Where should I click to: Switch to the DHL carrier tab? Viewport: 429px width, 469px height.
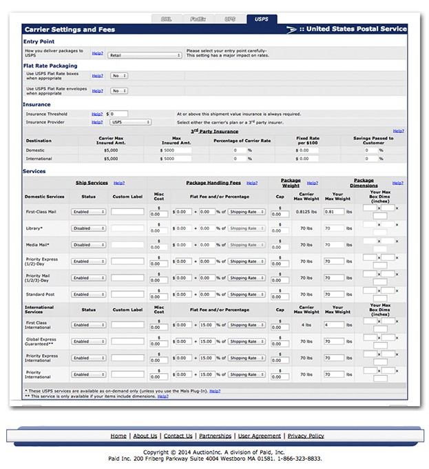click(167, 19)
